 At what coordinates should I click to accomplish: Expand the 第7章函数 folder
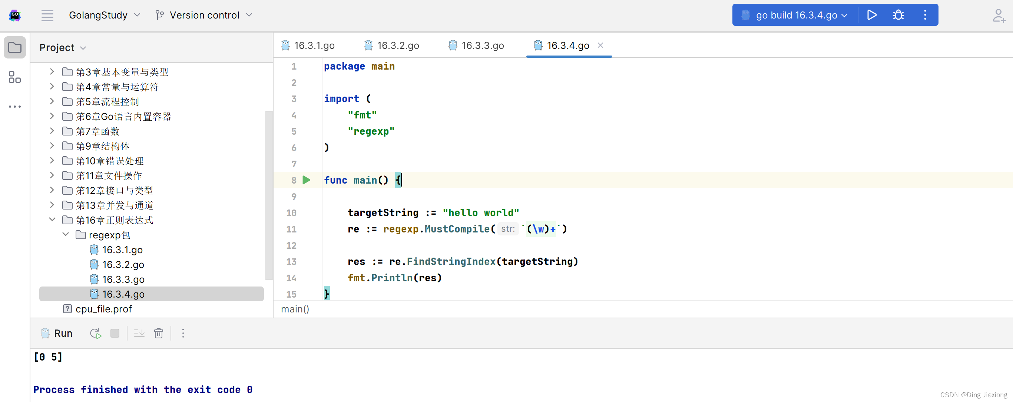point(52,131)
